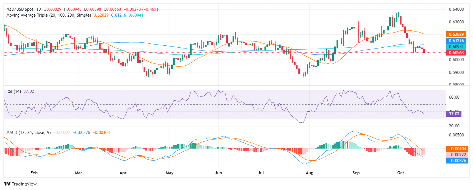Click the blue 0.61216 price axis tag
The height and width of the screenshot is (190, 473).
(456, 41)
